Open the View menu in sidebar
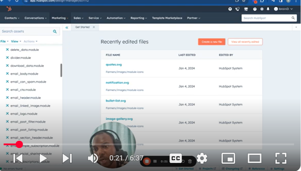The height and width of the screenshot is (171, 301). (16, 41)
